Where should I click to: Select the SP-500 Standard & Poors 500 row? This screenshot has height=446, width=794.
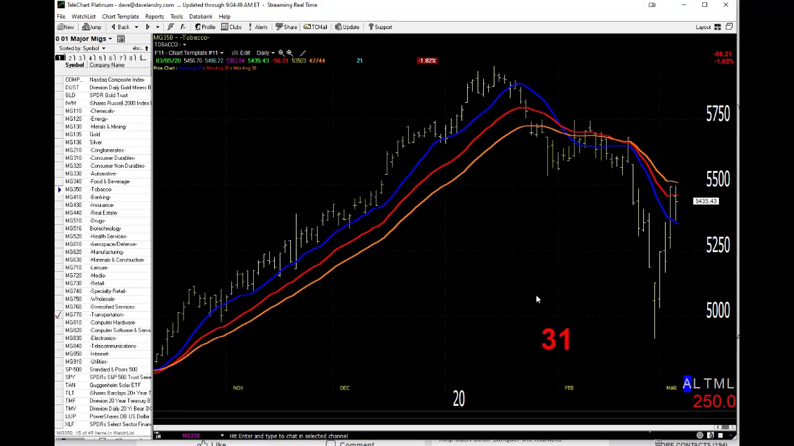coord(104,370)
